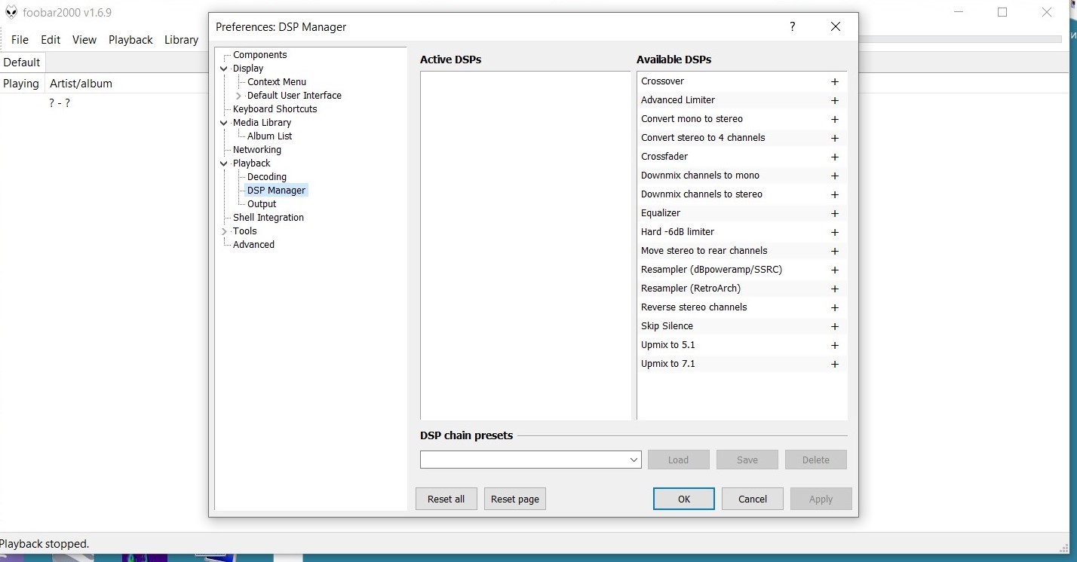This screenshot has width=1077, height=562.
Task: Add the Crossfader DSP with plus icon
Action: coord(835,157)
